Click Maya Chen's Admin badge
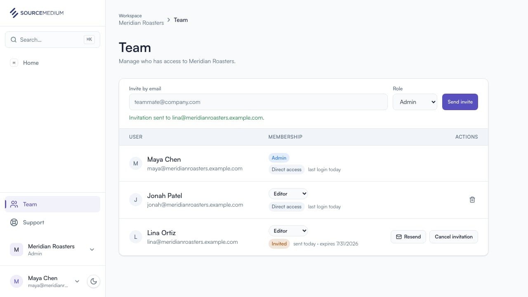 279,158
